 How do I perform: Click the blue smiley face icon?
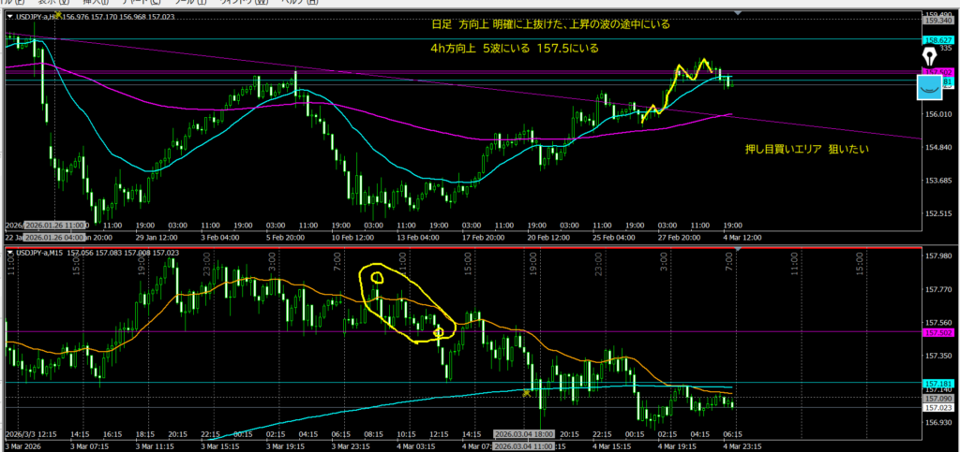point(929,89)
